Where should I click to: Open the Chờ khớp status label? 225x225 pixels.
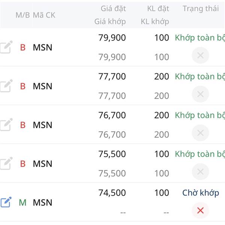tap(201, 193)
